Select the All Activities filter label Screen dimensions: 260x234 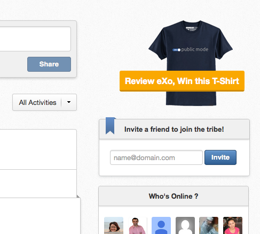(37, 103)
